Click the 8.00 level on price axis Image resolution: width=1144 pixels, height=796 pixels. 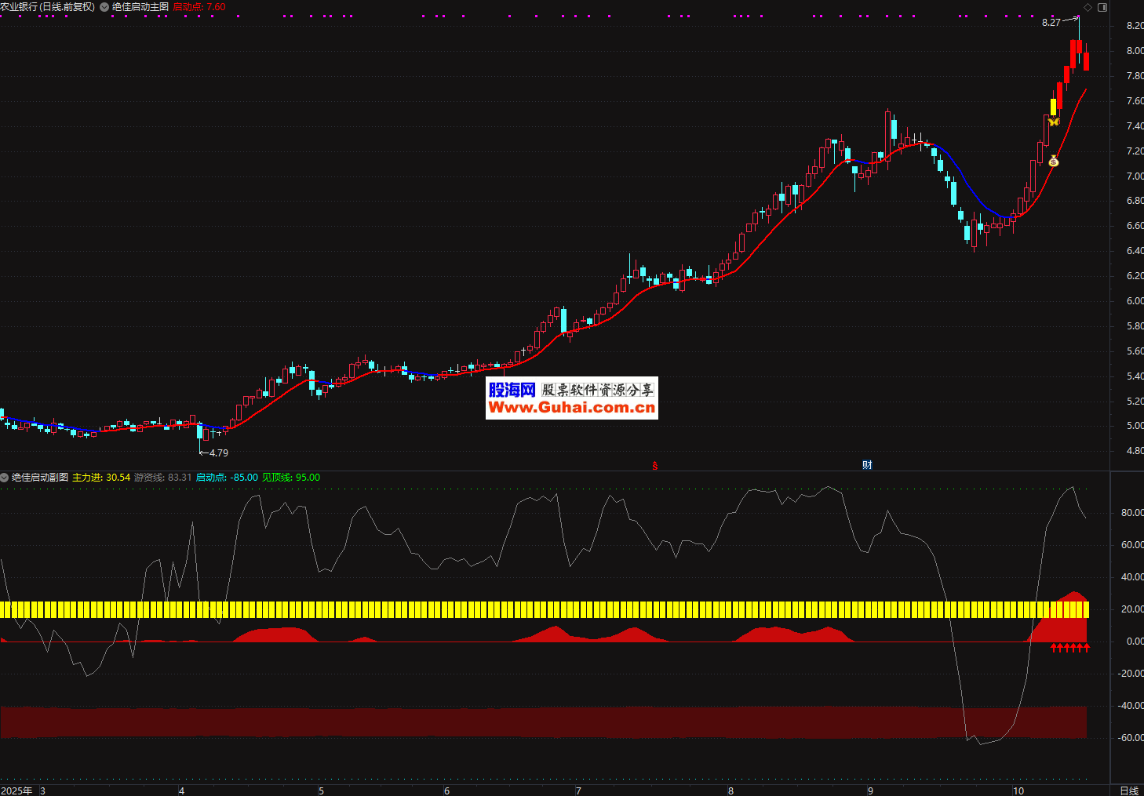(x=1134, y=51)
